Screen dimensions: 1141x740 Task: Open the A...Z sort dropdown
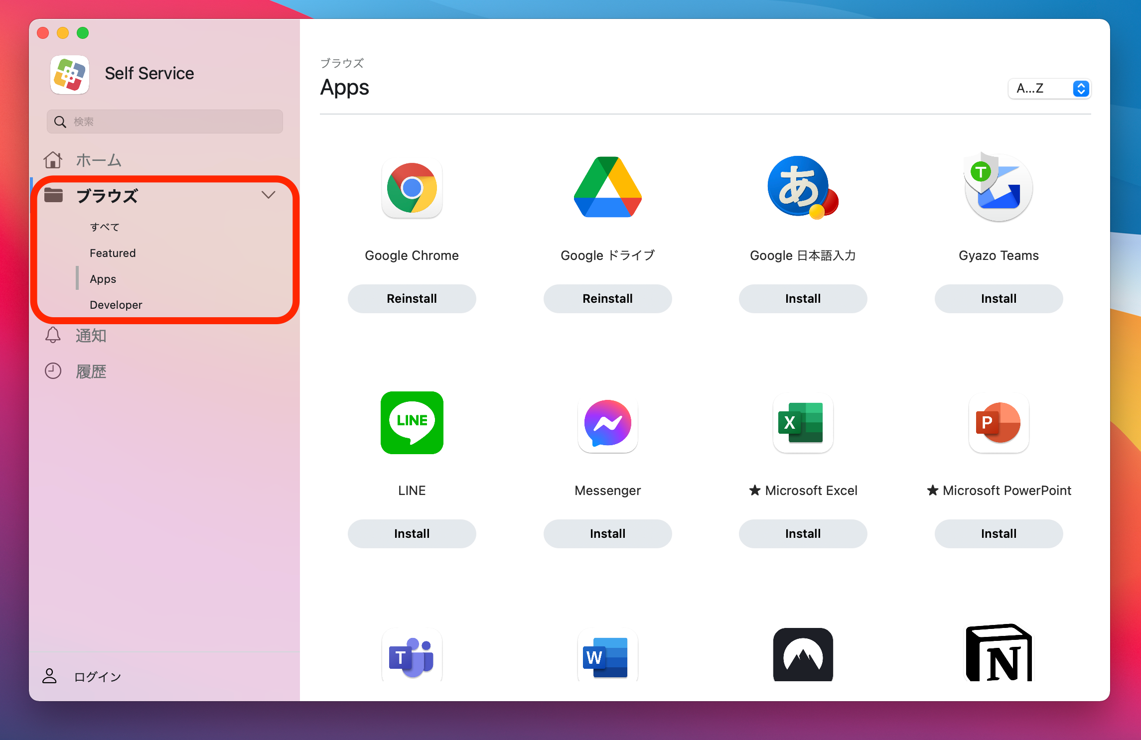click(x=1049, y=89)
